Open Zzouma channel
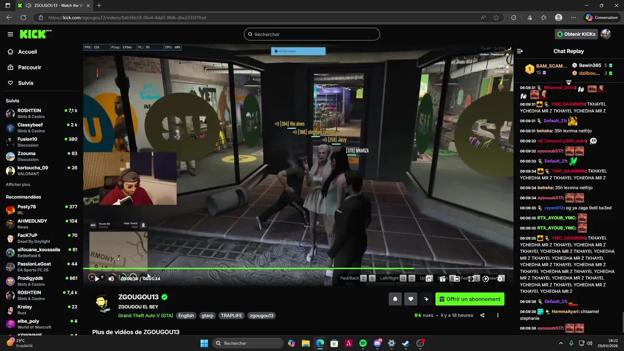 coord(41,156)
